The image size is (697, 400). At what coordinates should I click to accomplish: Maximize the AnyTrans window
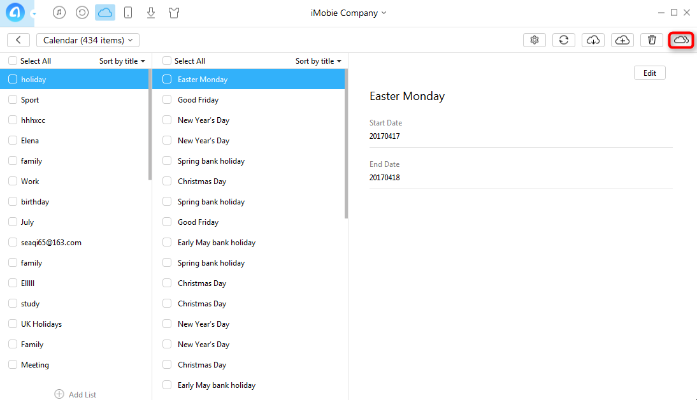click(x=674, y=13)
